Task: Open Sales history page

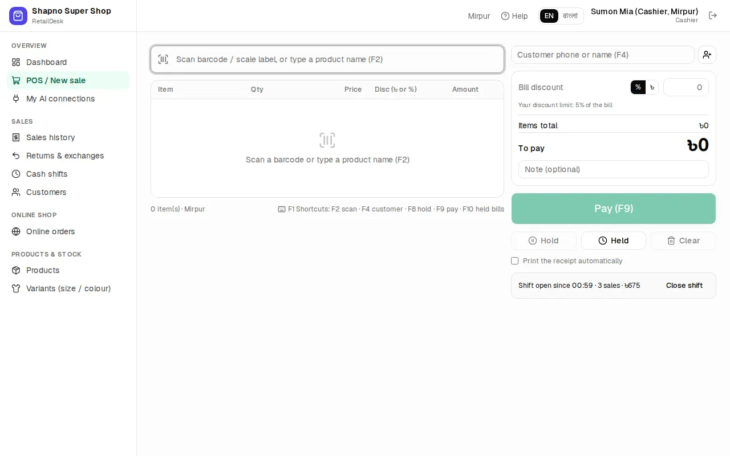Action: click(68, 137)
